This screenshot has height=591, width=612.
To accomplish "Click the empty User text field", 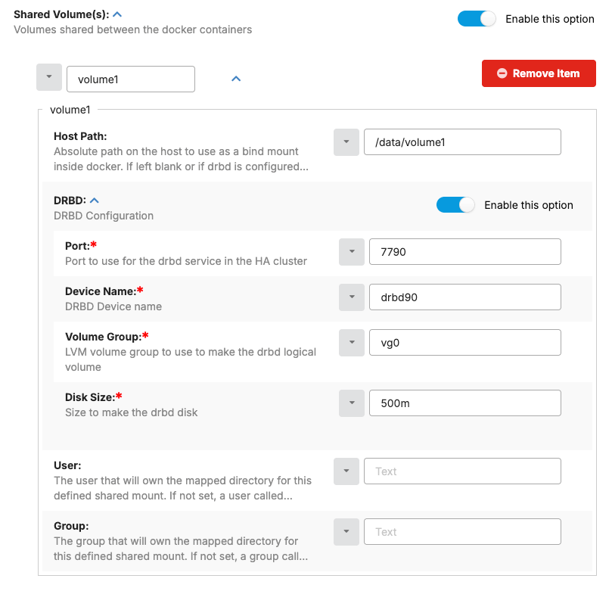I will point(462,471).
